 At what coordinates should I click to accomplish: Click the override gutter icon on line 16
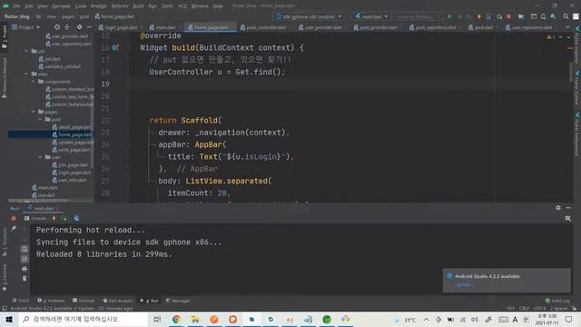tap(115, 47)
